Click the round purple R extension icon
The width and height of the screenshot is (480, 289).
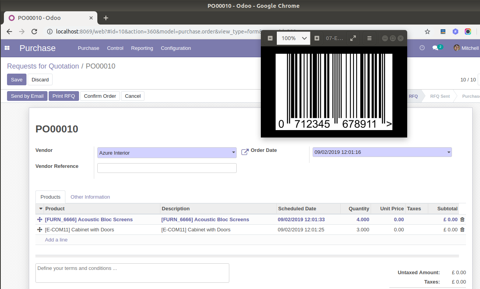click(x=455, y=32)
